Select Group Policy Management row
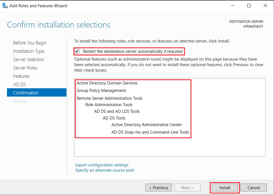 (x=101, y=91)
